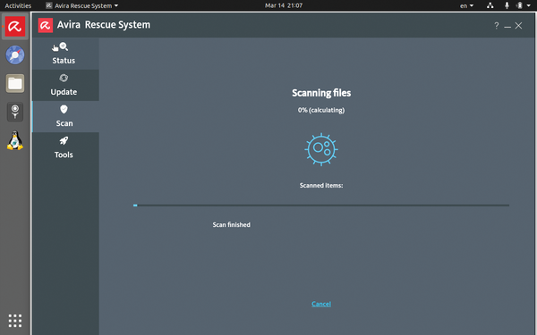The height and width of the screenshot is (335, 537).
Task: Open the joystick-pin dock application
Action: [15, 112]
